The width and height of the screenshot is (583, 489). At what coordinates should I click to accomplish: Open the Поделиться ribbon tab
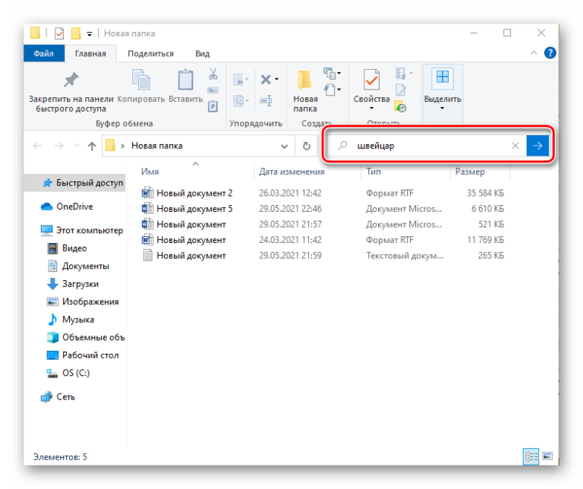150,53
